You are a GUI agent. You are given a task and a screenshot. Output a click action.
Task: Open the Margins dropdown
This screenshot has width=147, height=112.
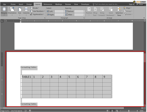4,11
